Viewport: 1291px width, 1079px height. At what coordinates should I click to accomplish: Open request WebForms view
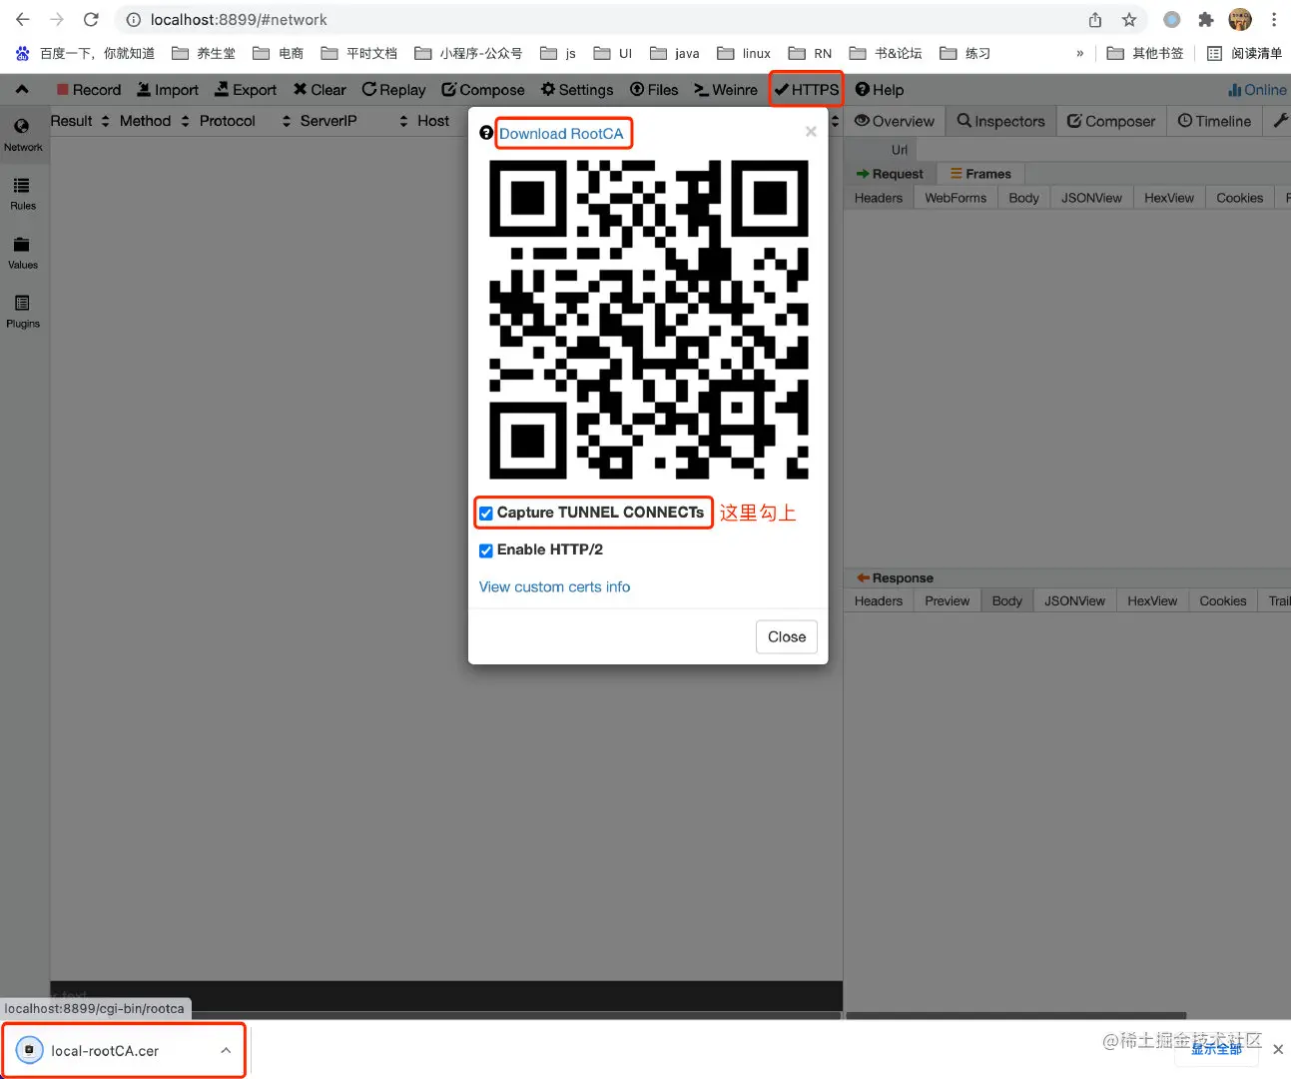956,198
